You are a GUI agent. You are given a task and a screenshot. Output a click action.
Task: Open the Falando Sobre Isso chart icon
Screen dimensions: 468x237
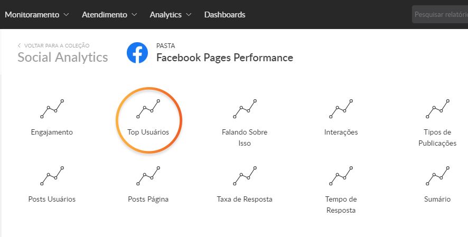[x=244, y=109]
